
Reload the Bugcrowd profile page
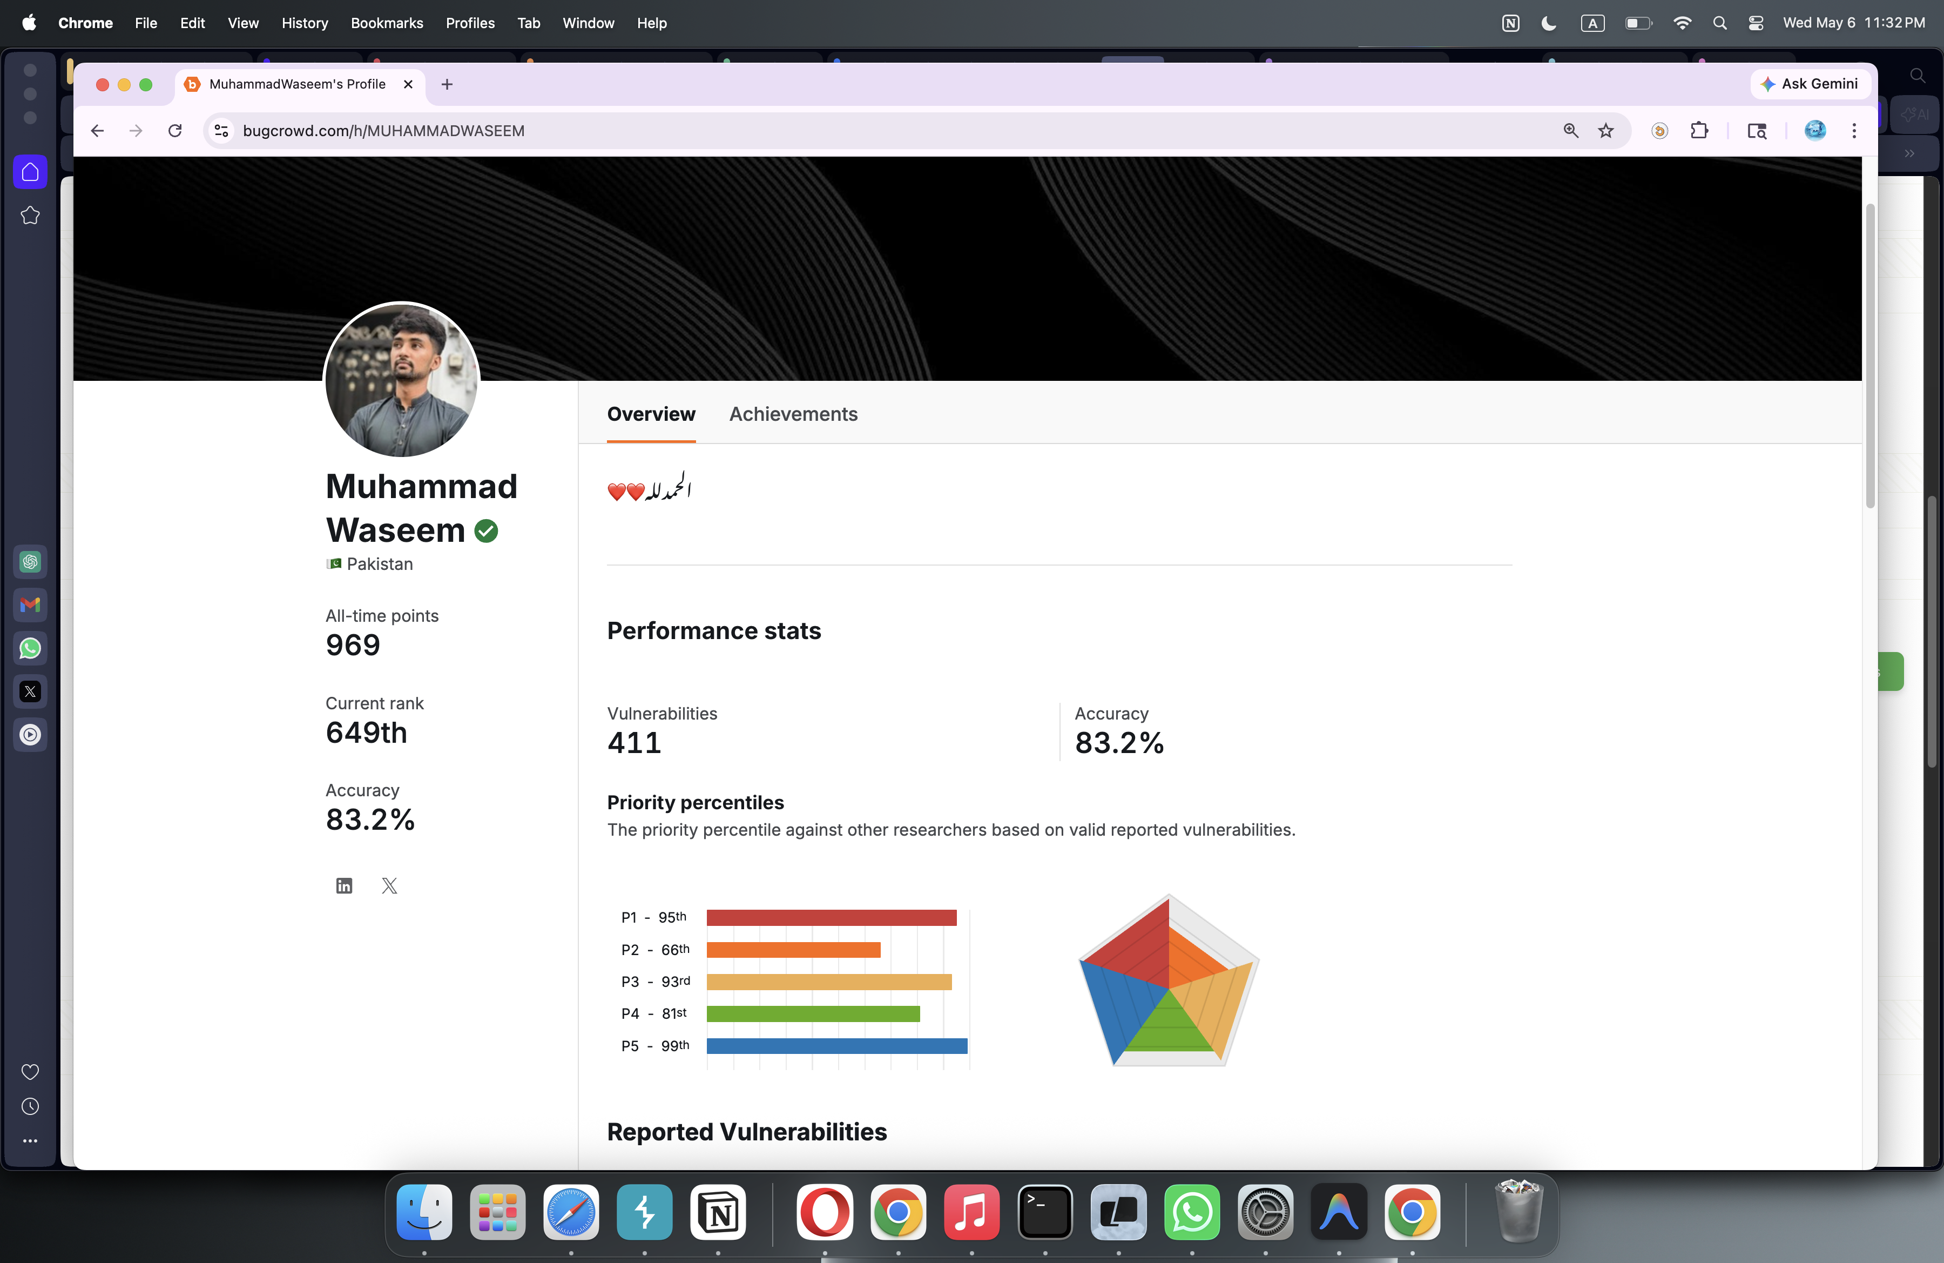tap(175, 131)
